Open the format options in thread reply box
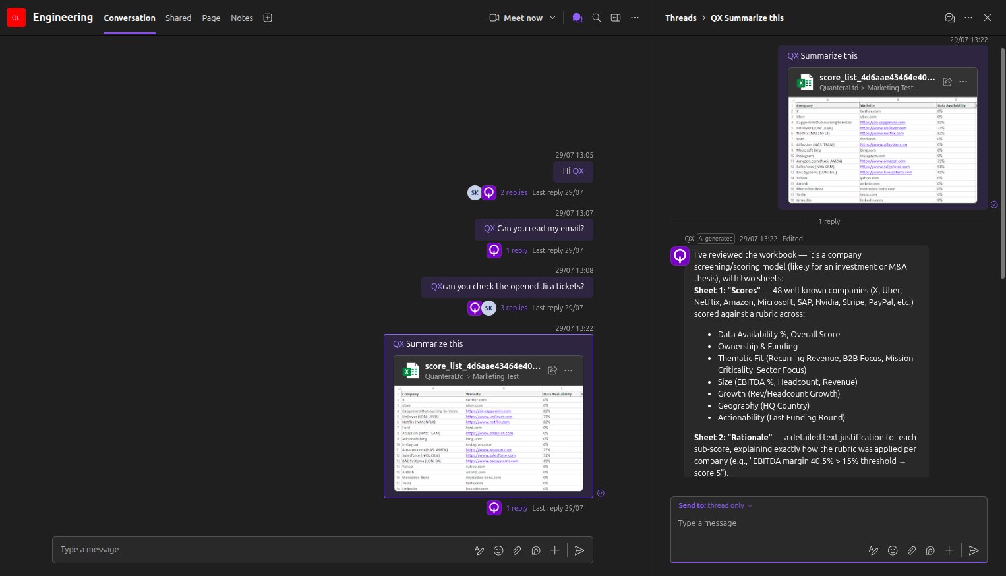 [x=873, y=550]
